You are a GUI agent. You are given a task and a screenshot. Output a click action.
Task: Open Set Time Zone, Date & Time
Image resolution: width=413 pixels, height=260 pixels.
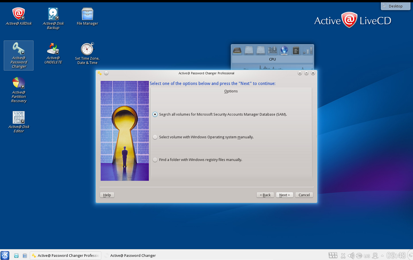[x=87, y=49]
